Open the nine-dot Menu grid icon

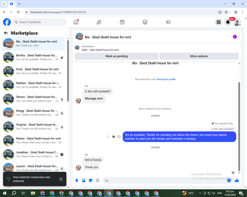(x=218, y=22)
